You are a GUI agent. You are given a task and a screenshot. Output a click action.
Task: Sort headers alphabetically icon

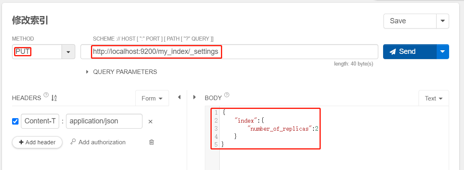(54, 98)
